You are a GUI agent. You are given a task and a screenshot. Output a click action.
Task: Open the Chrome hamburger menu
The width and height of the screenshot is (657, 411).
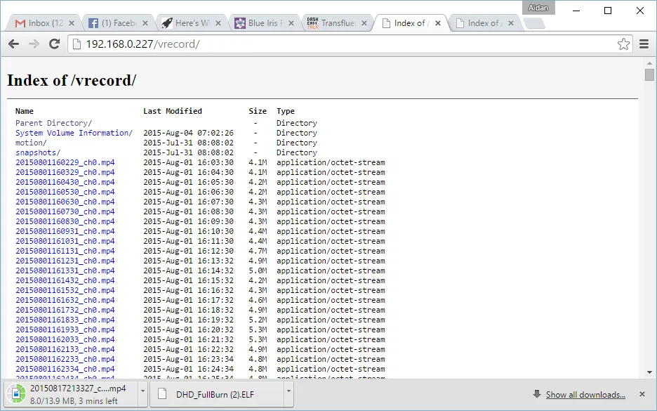pos(644,44)
